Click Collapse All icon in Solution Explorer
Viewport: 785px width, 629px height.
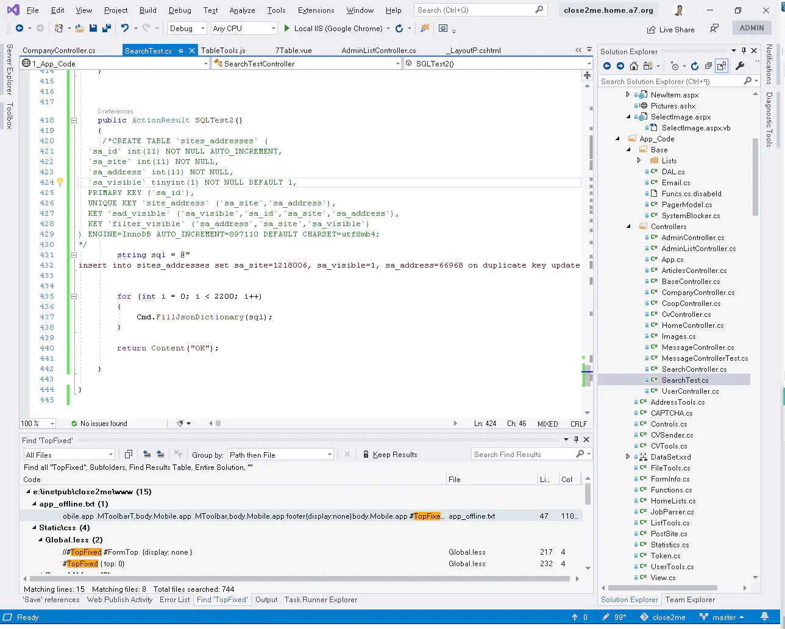(708, 66)
